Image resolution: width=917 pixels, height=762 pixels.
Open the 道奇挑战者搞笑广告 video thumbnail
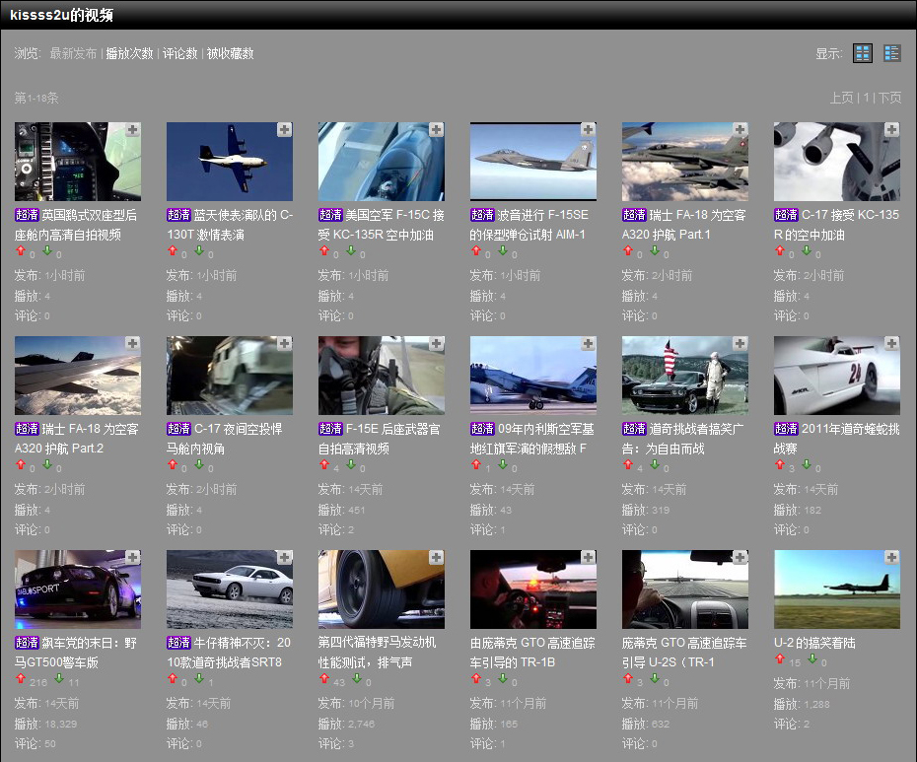pos(684,376)
